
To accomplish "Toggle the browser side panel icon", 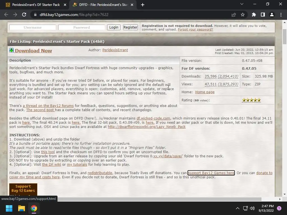I will point(263,15).
